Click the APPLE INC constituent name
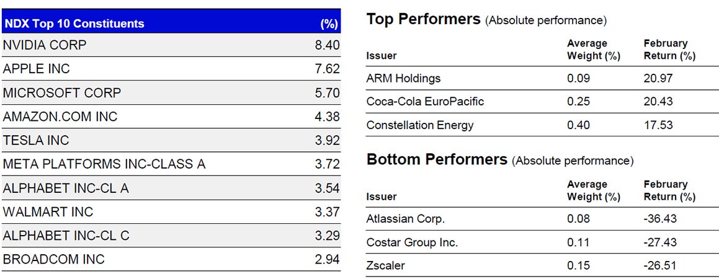719x279 pixels. [37, 69]
